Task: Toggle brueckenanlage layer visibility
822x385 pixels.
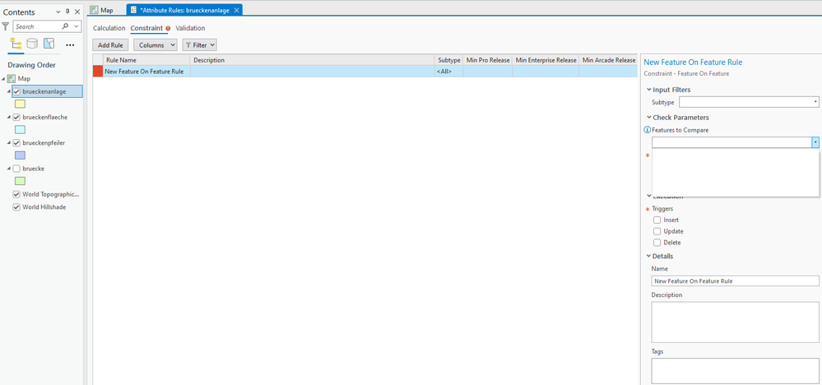Action: 16,91
